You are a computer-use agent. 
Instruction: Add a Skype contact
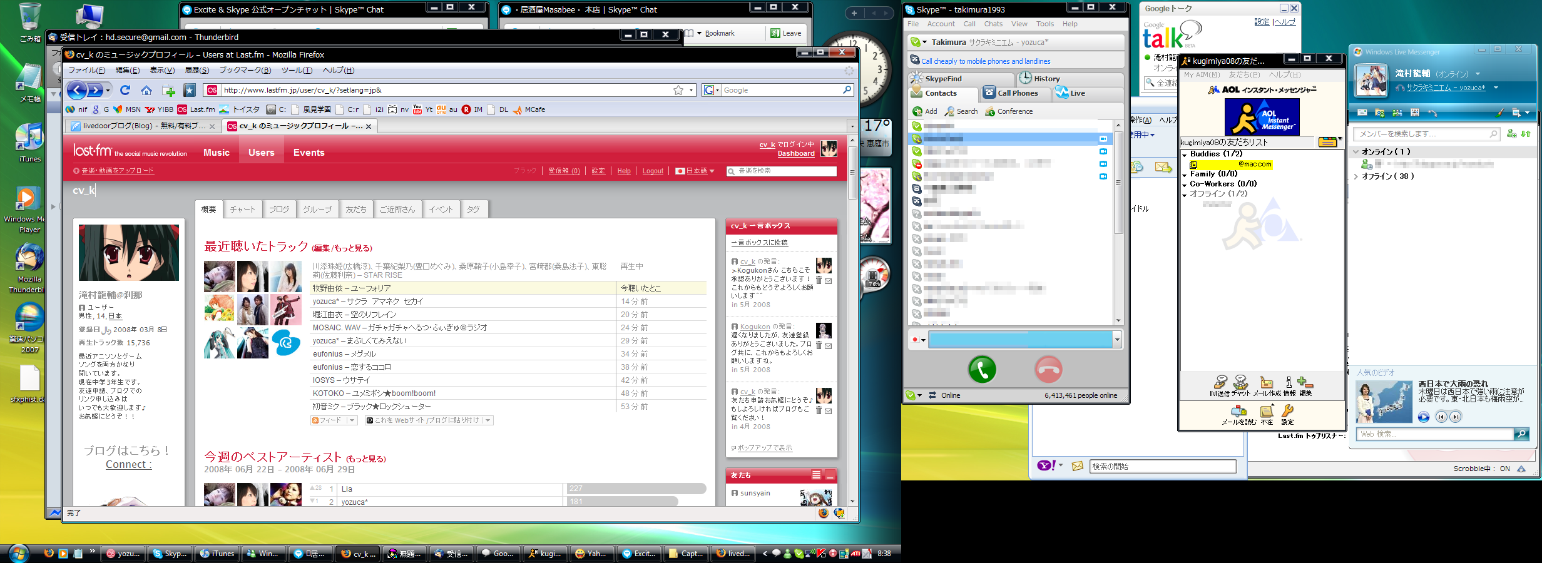(x=925, y=111)
